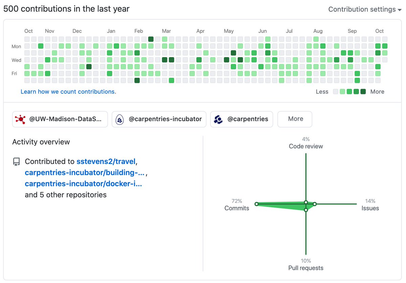Screen dimensions: 406x283
Task: Click the '10%' pull requests percentage label
Action: (306, 261)
